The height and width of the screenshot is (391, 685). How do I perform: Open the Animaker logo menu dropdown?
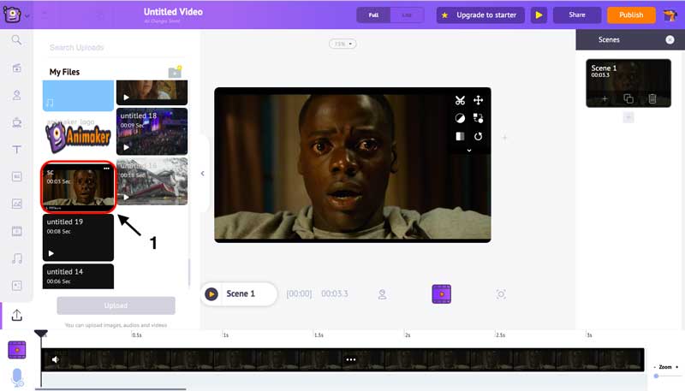pyautogui.click(x=16, y=15)
